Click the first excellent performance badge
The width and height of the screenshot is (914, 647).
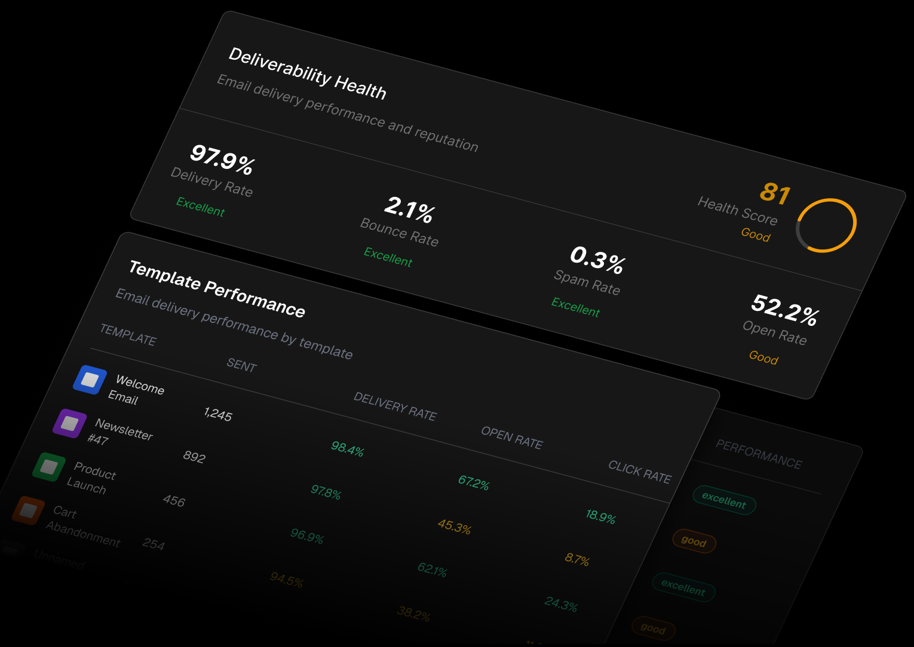[x=724, y=500]
